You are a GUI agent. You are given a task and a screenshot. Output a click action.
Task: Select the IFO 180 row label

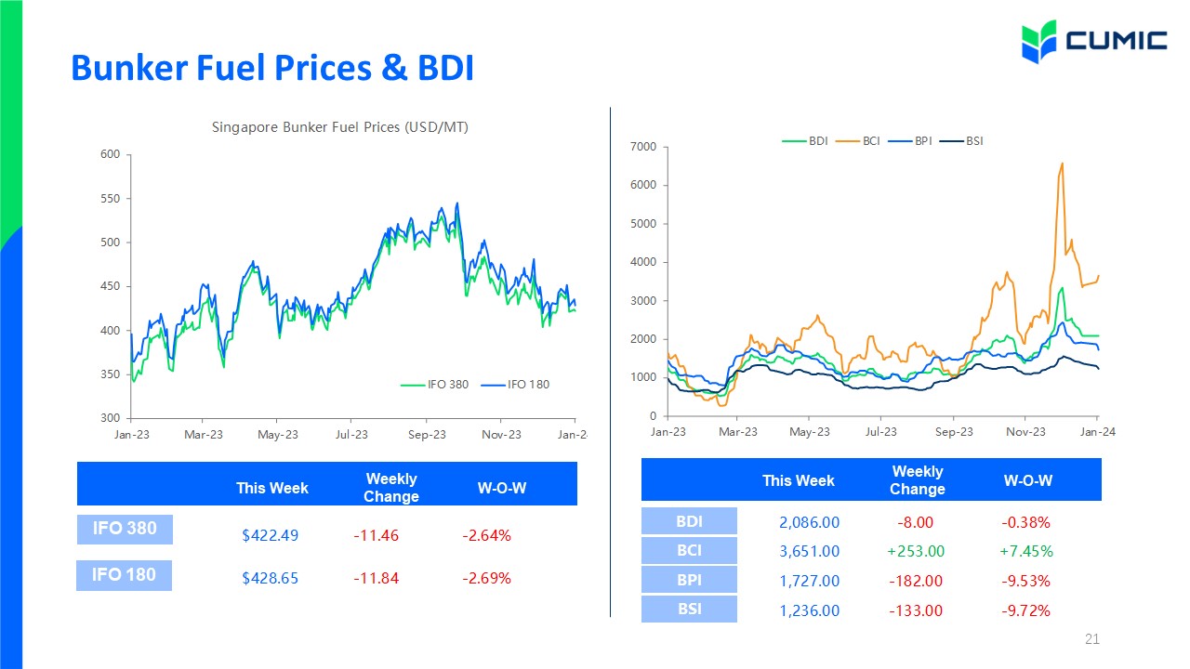click(x=125, y=575)
